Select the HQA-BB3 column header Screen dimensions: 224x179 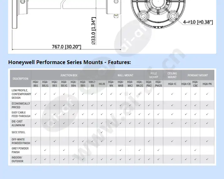[x=55, y=84]
